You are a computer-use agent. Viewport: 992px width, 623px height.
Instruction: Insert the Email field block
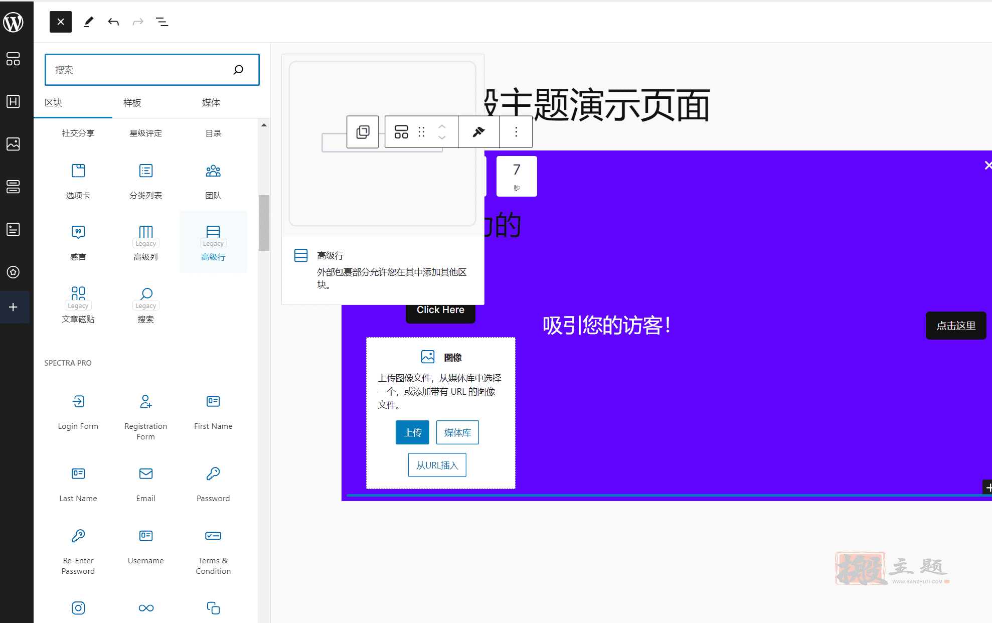tap(146, 484)
